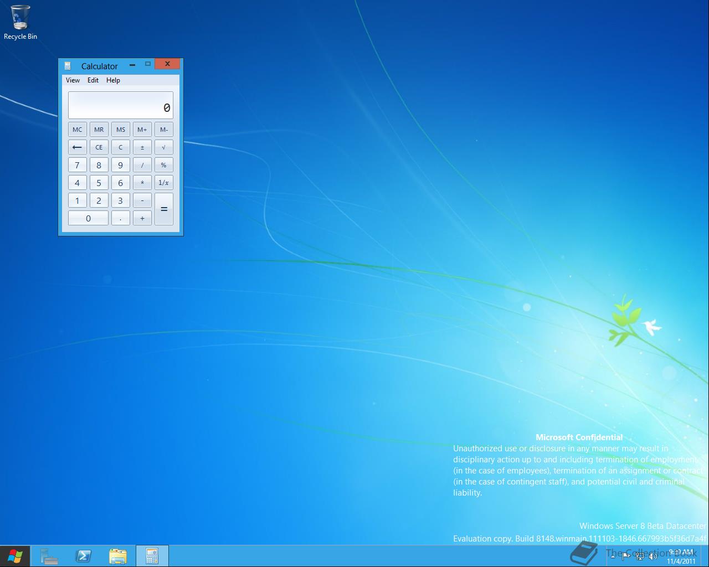Screen dimensions: 709x567
Task: Click the MS memory store button
Action: (121, 130)
